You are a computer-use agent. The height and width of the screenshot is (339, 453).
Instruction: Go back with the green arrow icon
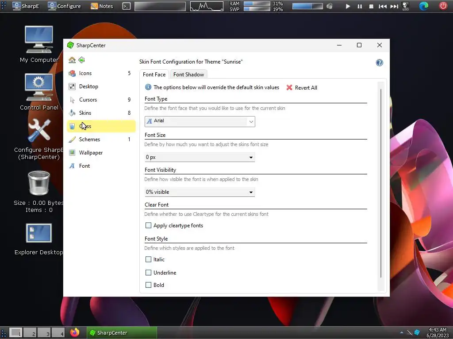82,60
